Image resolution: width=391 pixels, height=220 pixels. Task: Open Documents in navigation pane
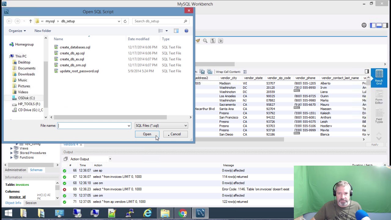27,68
